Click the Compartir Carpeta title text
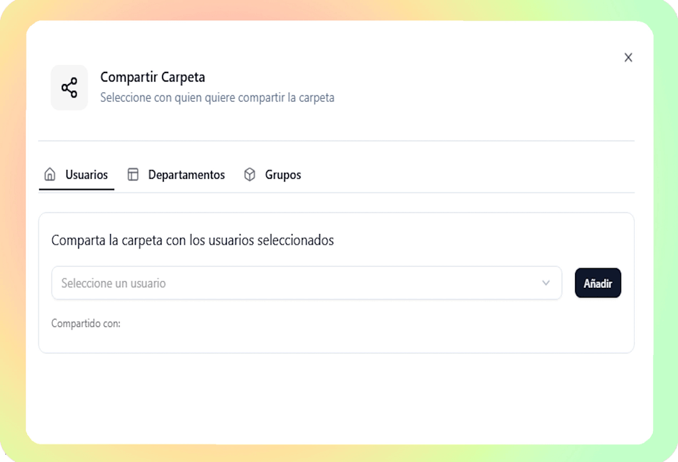This screenshot has height=462, width=678. click(x=153, y=77)
